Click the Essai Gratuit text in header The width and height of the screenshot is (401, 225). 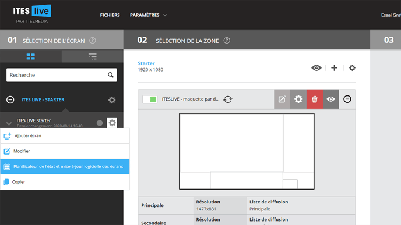[x=391, y=15]
